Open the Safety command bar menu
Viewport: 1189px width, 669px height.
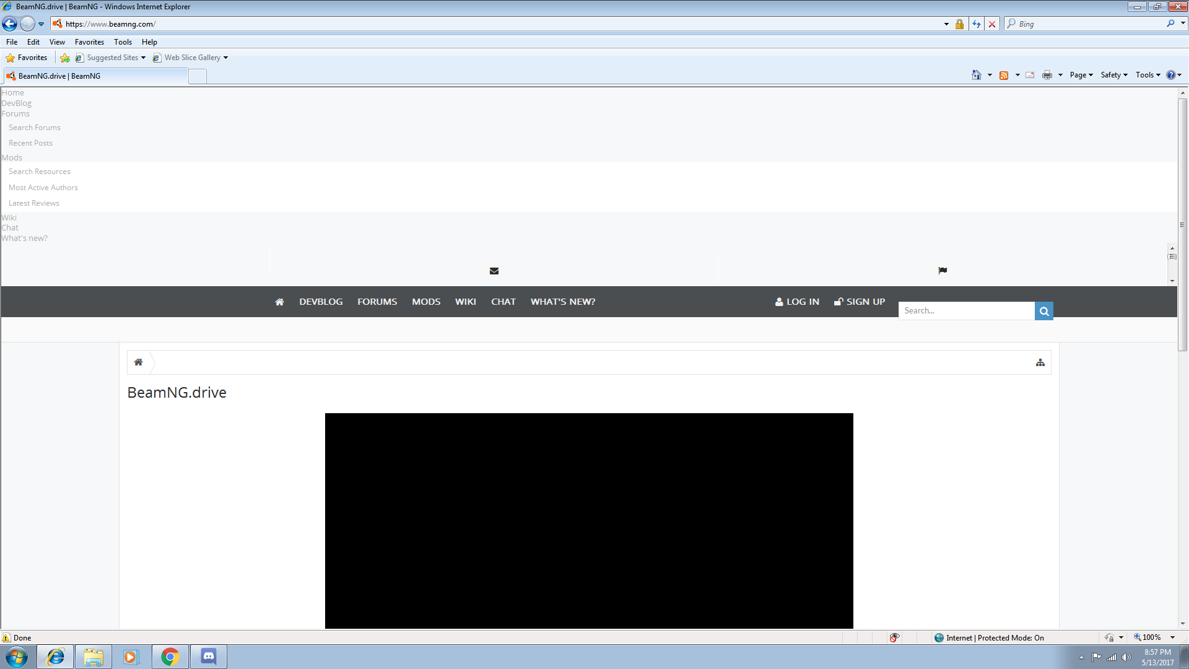click(1114, 75)
